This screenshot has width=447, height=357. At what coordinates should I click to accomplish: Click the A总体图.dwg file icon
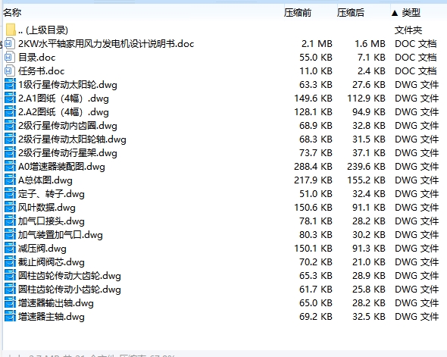click(x=11, y=180)
